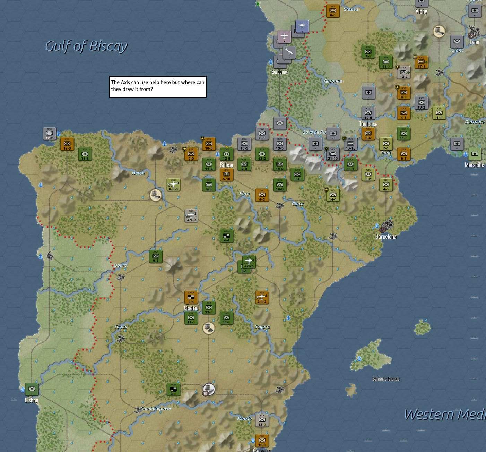Select the light green 0-0-0 air unit
This screenshot has width=486, height=452.
[x=173, y=185]
